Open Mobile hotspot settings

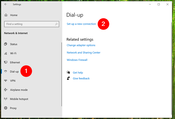point(19,99)
